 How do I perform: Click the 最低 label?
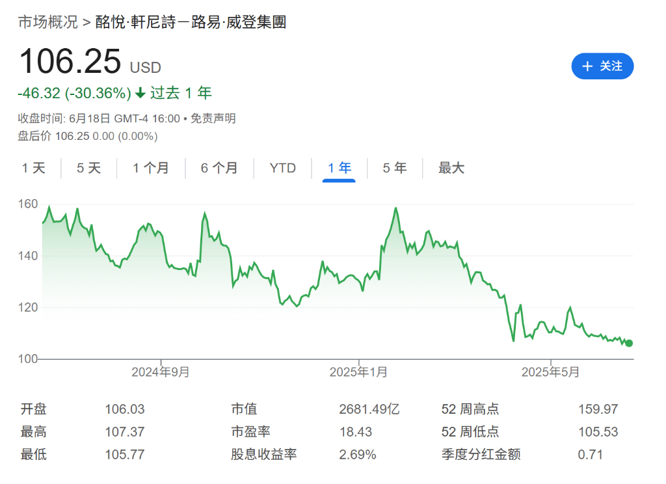pyautogui.click(x=34, y=454)
